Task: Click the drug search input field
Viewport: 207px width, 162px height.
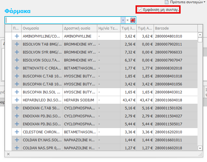Action: point(63,20)
